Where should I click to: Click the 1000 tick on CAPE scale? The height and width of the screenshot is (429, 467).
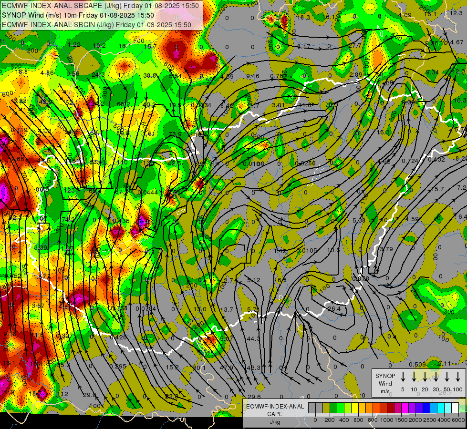pyautogui.click(x=387, y=420)
